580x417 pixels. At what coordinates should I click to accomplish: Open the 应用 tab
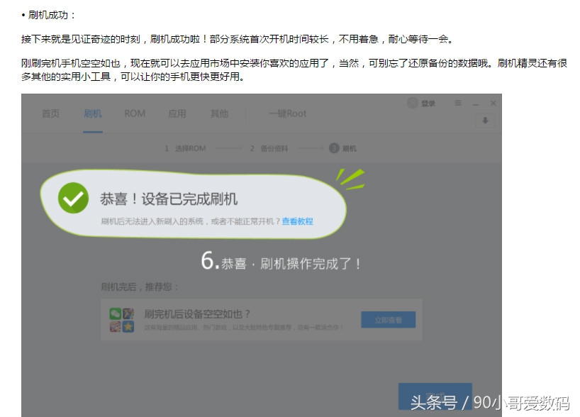[x=176, y=113]
